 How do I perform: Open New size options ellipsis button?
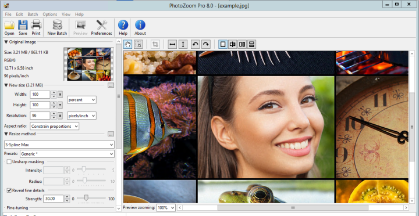tap(111, 85)
